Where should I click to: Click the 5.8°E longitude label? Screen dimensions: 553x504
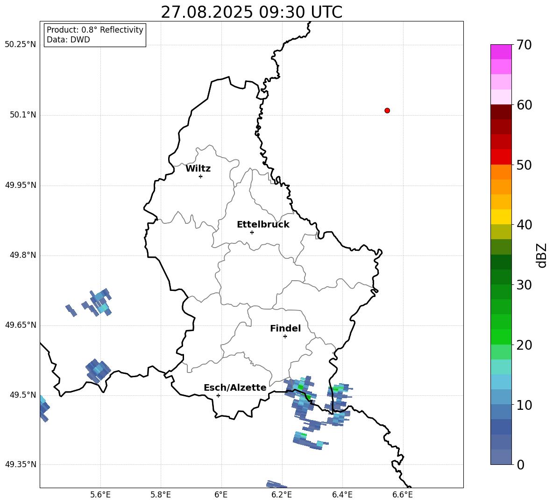[161, 495]
